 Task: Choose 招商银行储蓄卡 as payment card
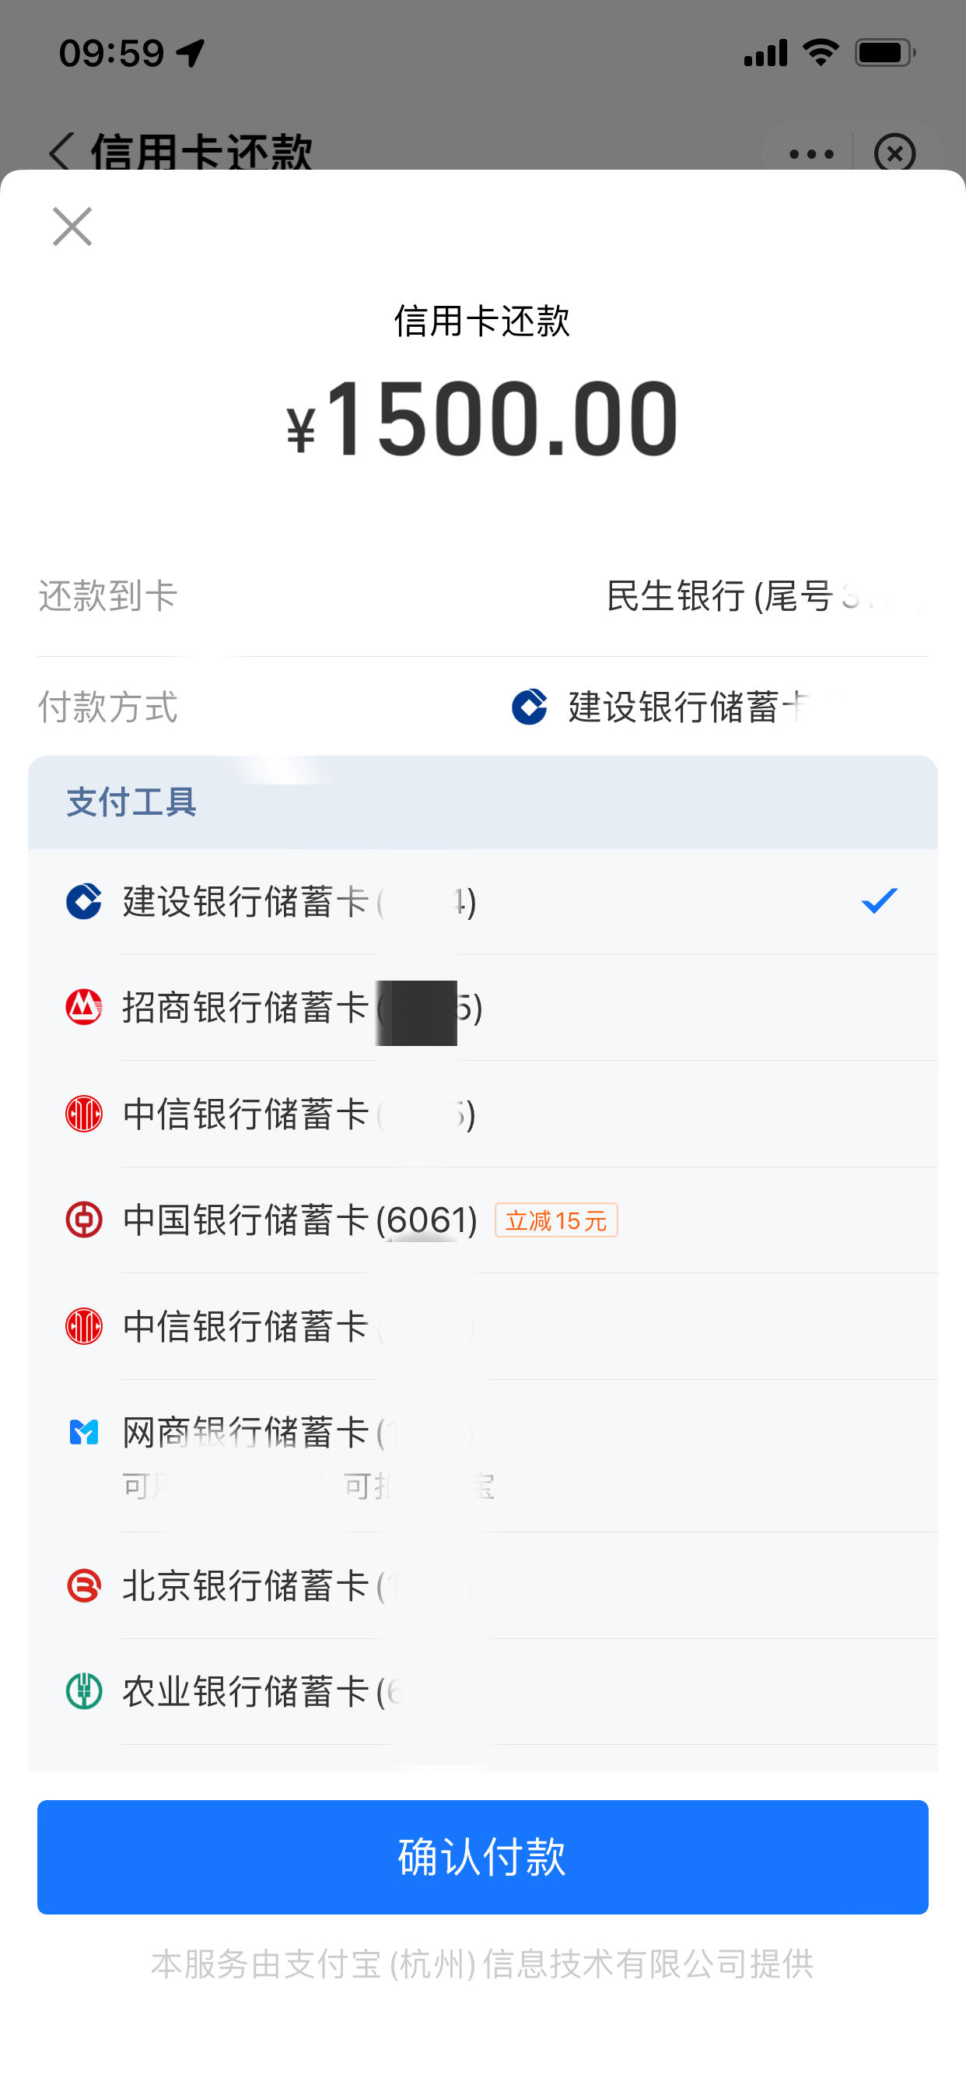tap(483, 1008)
